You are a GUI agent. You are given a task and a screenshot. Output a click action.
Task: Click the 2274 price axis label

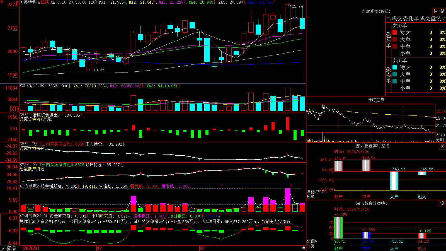(x=13, y=5)
